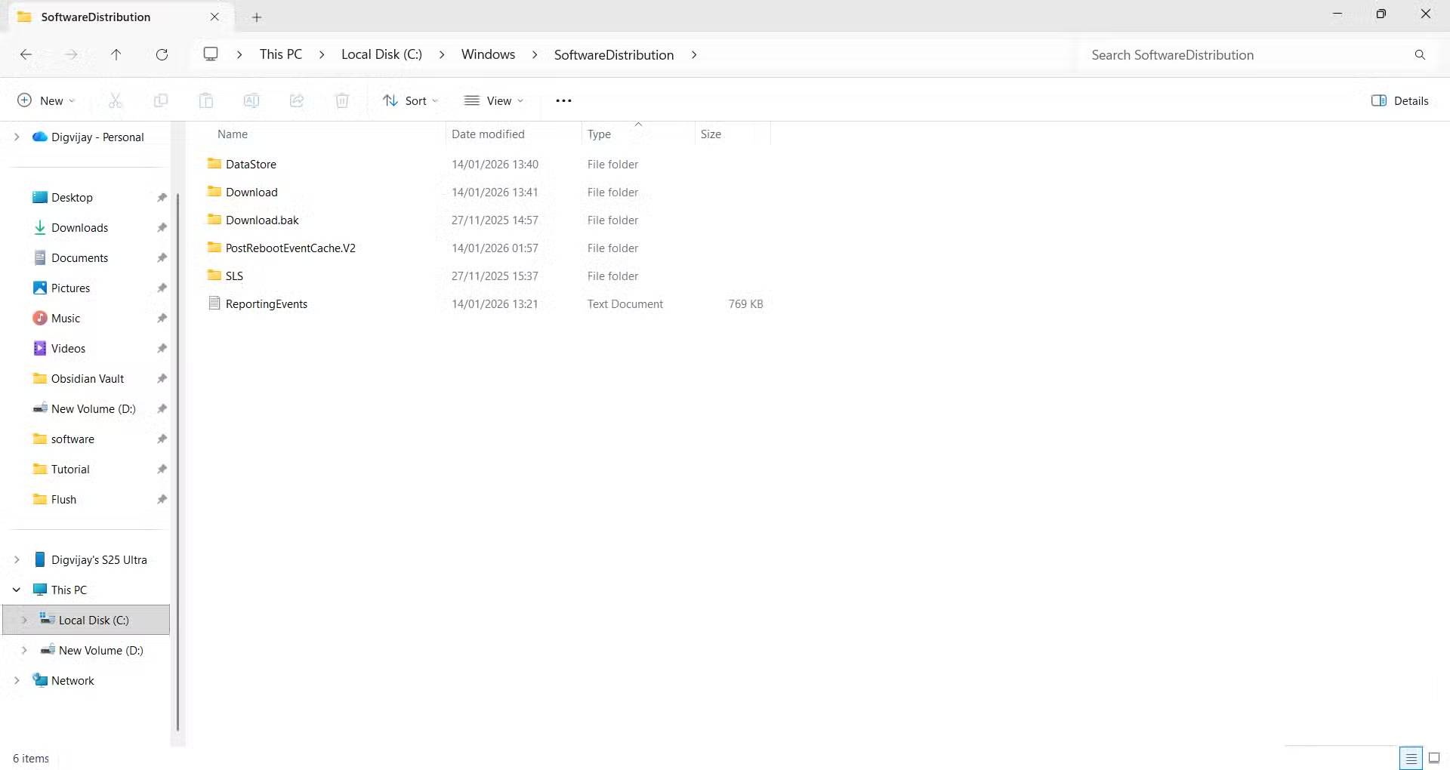Unpin Desktop using its pin icon
1450x770 pixels.
(162, 198)
